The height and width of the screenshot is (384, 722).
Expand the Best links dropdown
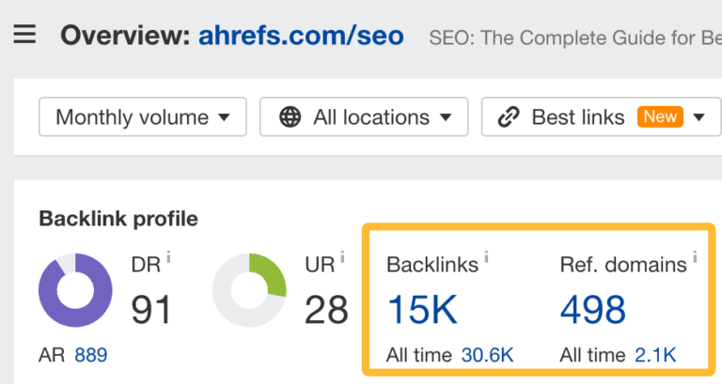click(x=602, y=116)
